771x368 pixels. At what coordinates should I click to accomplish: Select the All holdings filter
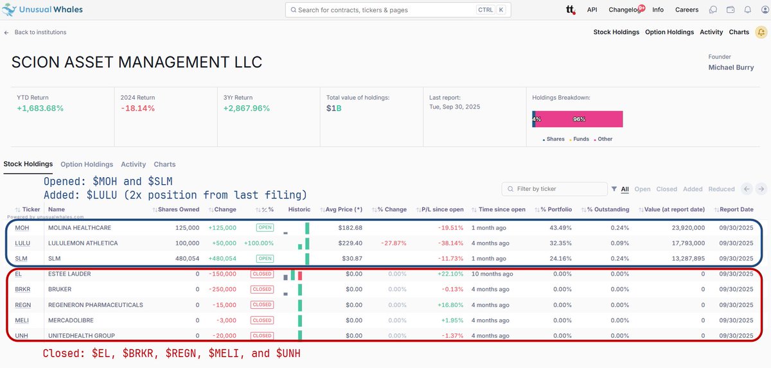[x=625, y=189]
